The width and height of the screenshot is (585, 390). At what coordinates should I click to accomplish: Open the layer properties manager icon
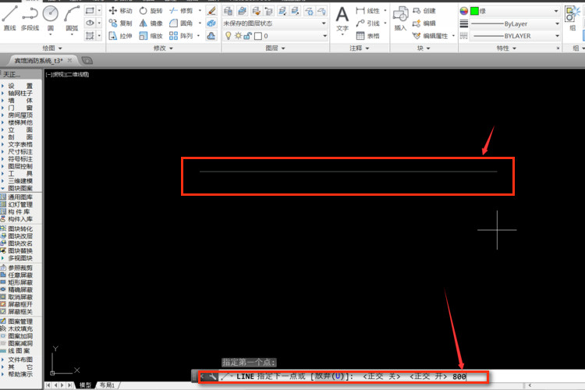click(x=229, y=11)
